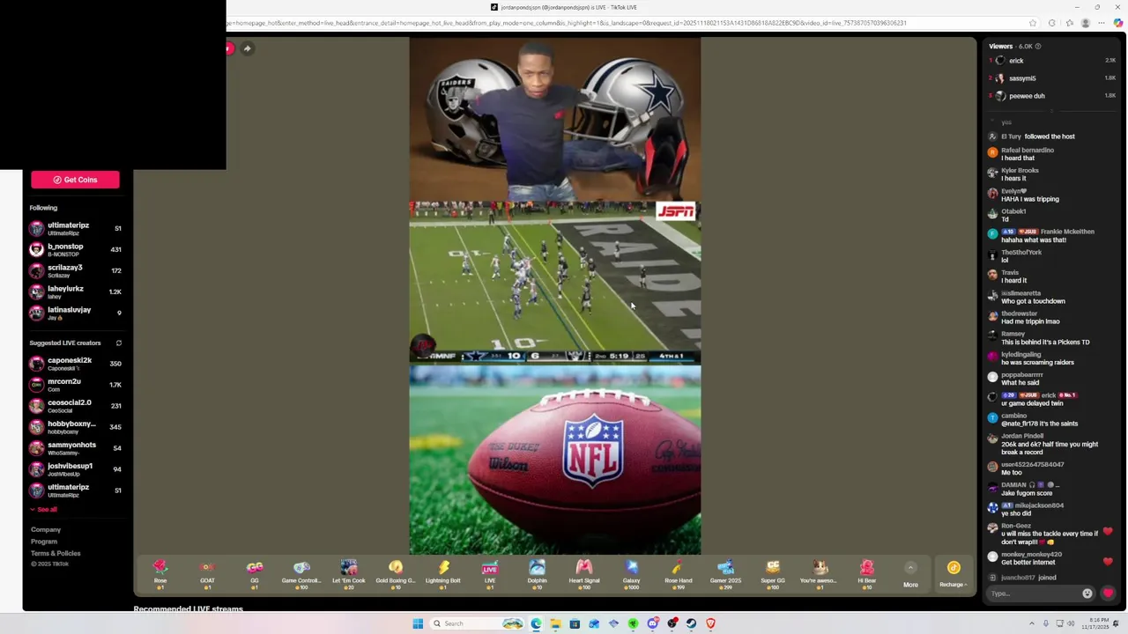Open hobbyboxny suggested stream

pos(75,427)
